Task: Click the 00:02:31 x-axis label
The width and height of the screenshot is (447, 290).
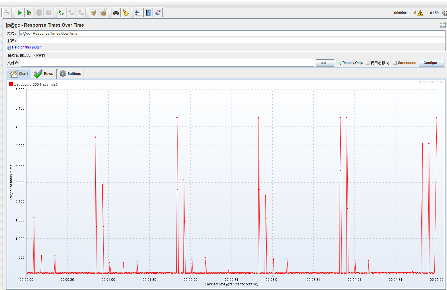Action: [x=231, y=280]
